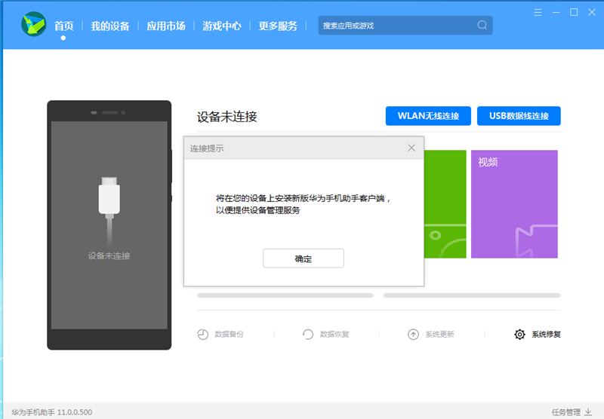
Task: Open the 我的设备 tab
Action: tap(110, 26)
